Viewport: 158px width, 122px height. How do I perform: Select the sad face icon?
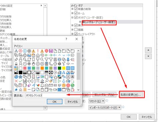click(x=42, y=64)
